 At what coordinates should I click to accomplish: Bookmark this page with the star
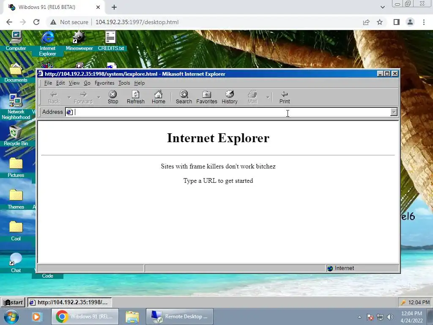(380, 22)
